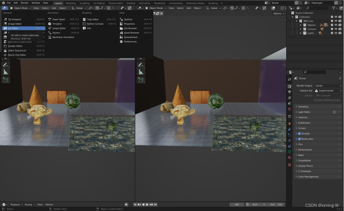Jump to timeline end frame button
This screenshot has height=211, width=344.
(155, 204)
